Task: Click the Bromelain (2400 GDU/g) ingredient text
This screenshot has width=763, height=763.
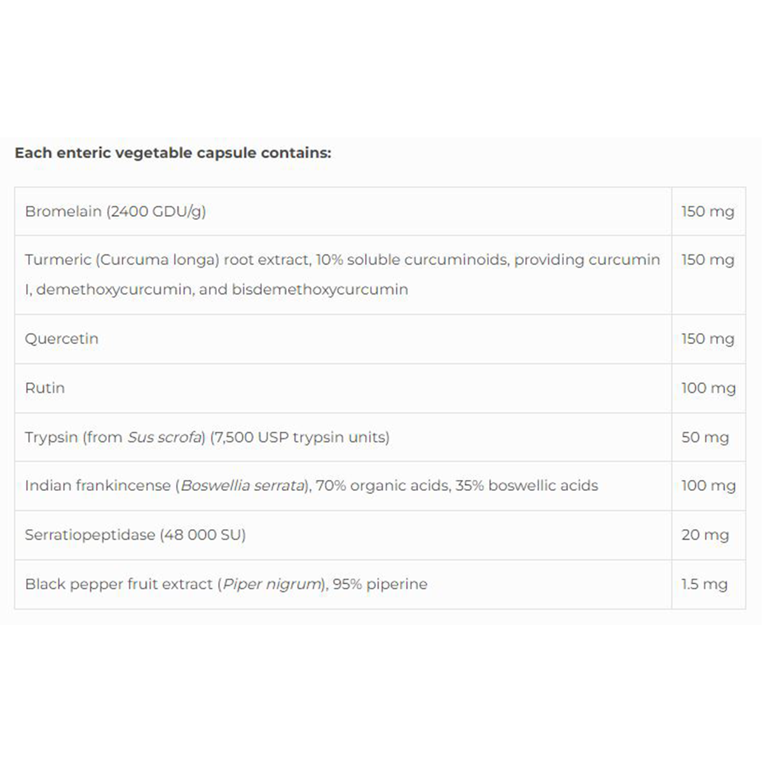Action: click(x=115, y=212)
